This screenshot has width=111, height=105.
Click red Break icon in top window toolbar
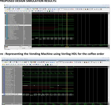73,9
